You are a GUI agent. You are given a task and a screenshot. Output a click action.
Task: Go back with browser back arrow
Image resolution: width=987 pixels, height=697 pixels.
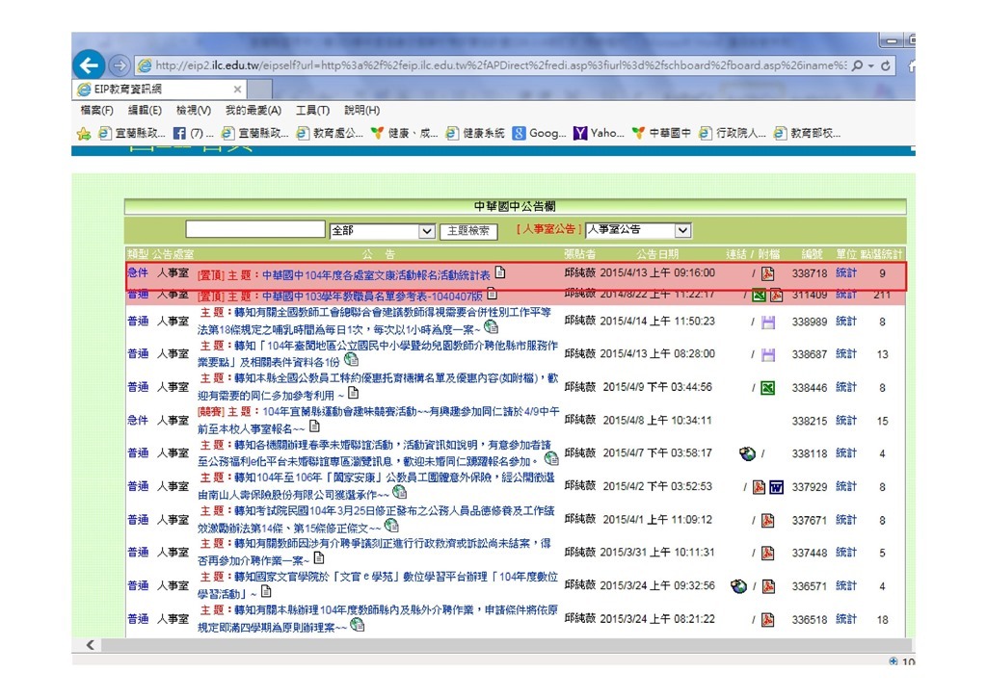coord(89,65)
